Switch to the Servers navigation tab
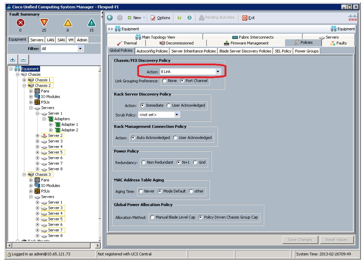Viewport: 364px width, 262px height. 37,40
